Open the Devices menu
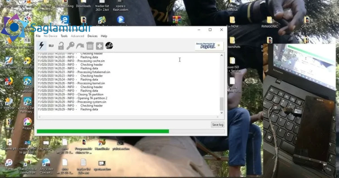 coord(92,36)
